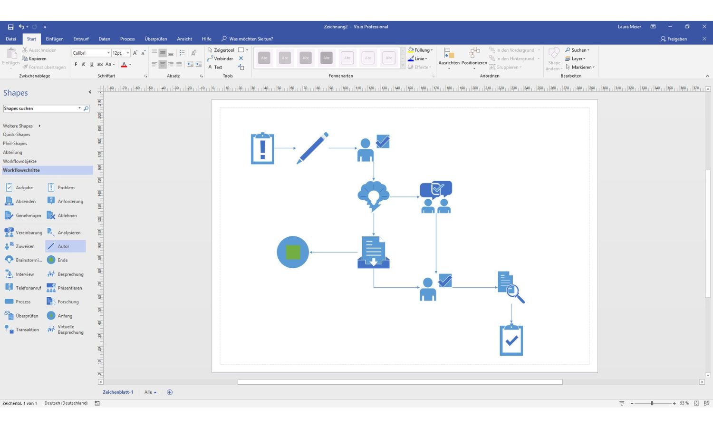Decrease font size with the smaller A
The width and height of the screenshot is (713, 428).
pos(143,53)
